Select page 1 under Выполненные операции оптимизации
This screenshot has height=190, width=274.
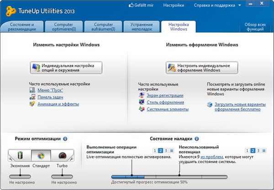pos(155,151)
